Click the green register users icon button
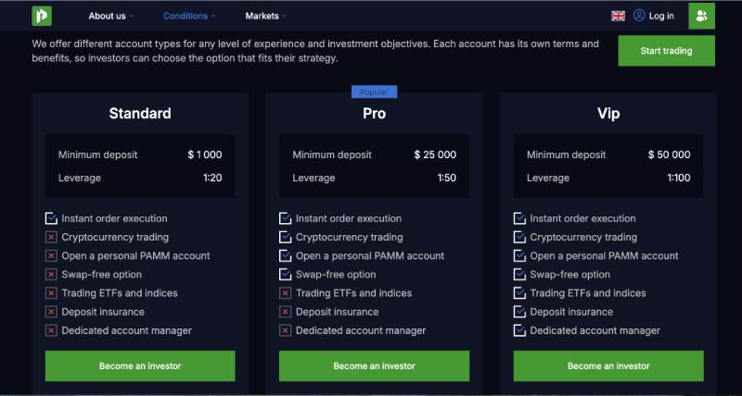742x396 pixels. [701, 16]
